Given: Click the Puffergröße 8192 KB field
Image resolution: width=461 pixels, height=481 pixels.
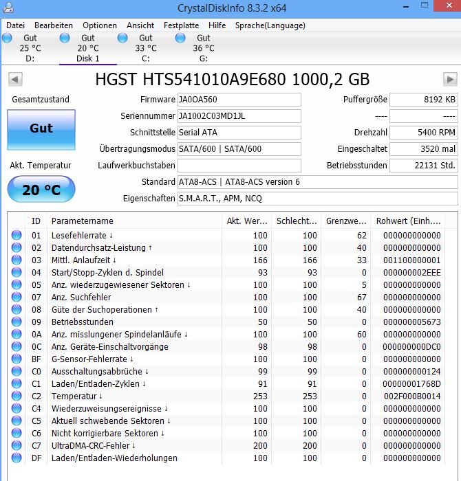Looking at the screenshot, I should [x=424, y=100].
